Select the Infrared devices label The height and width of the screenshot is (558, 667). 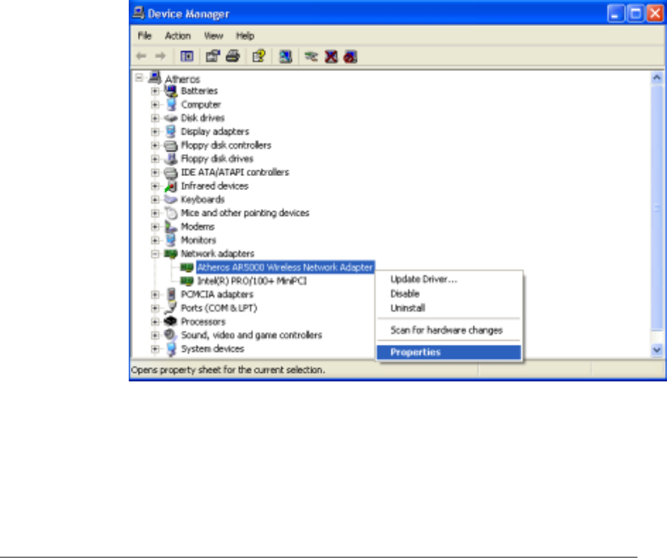(x=215, y=186)
